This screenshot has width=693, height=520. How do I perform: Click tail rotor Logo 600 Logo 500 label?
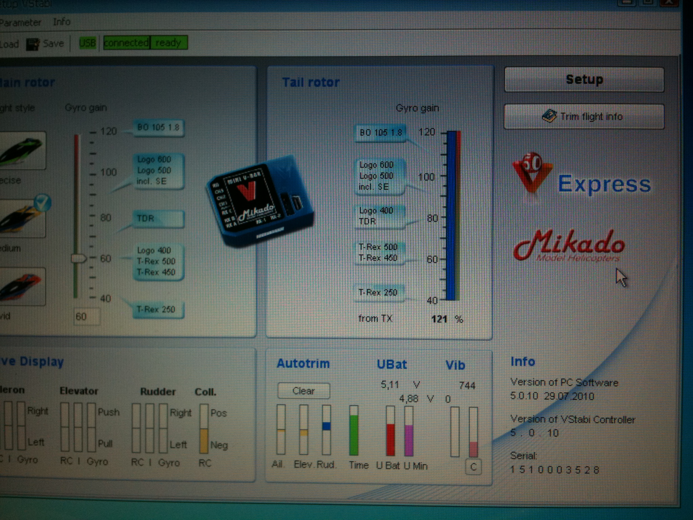click(380, 176)
